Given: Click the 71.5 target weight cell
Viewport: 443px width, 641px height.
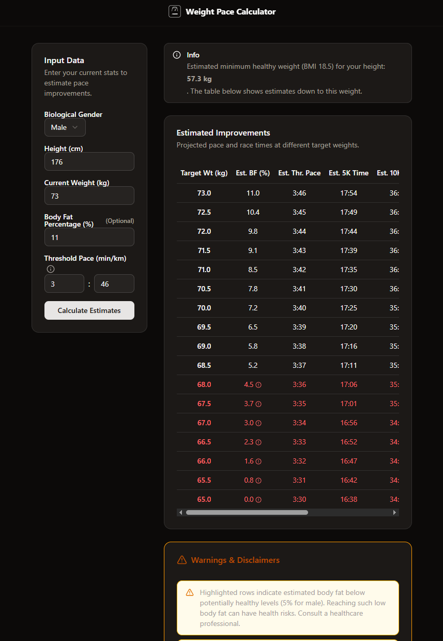Looking at the screenshot, I should 204,250.
